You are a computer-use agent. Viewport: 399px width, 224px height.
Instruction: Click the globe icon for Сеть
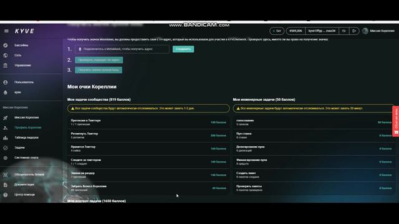pyautogui.click(x=6, y=55)
